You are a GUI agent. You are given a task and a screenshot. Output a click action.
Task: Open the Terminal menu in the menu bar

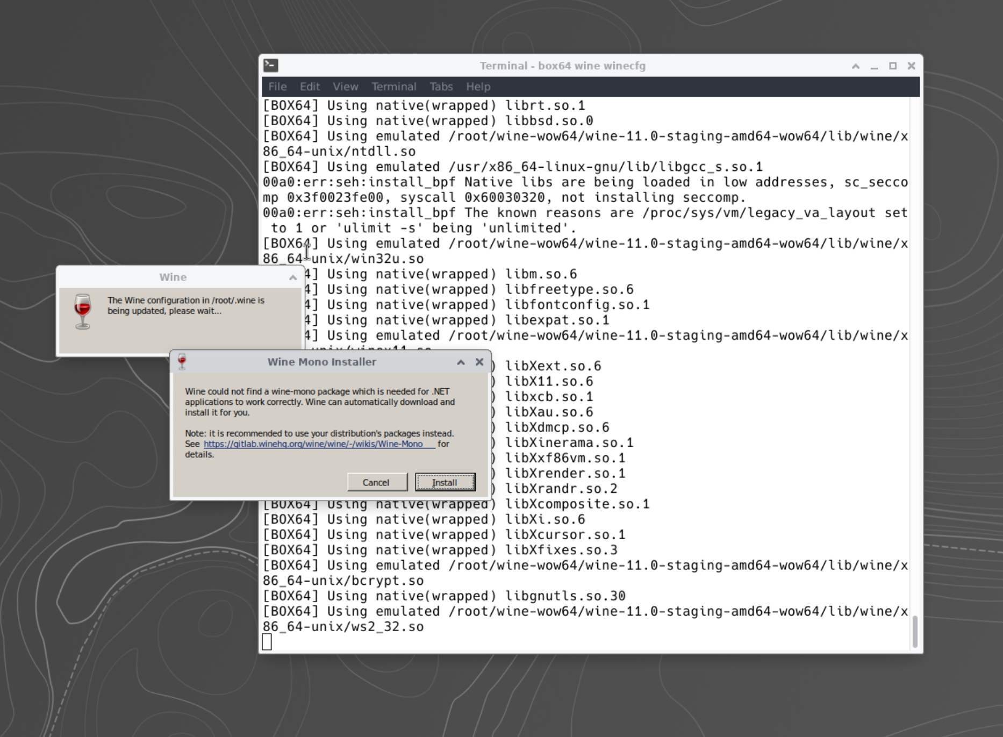[x=393, y=87]
